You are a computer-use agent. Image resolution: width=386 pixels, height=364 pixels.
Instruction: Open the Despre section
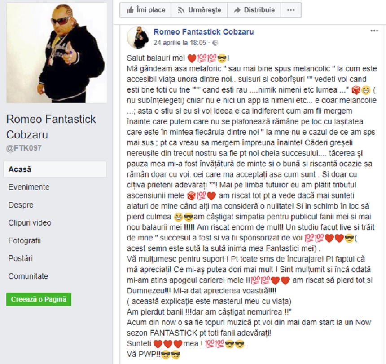click(x=21, y=205)
